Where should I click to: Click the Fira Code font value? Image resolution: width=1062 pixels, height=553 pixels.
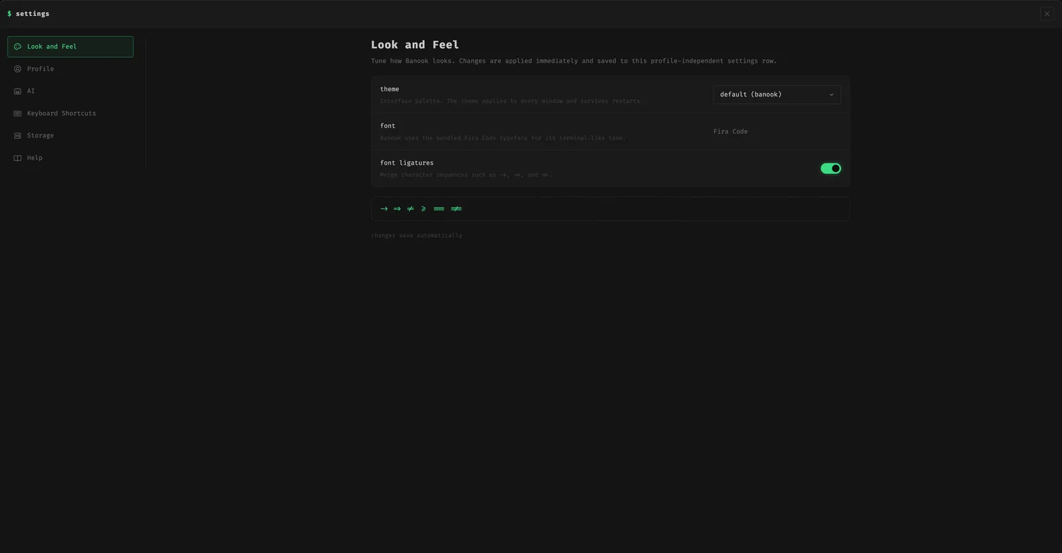click(x=730, y=131)
